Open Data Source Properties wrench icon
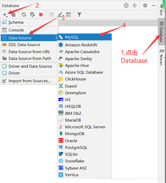The image size is (166, 183). pyautogui.click(x=33, y=15)
